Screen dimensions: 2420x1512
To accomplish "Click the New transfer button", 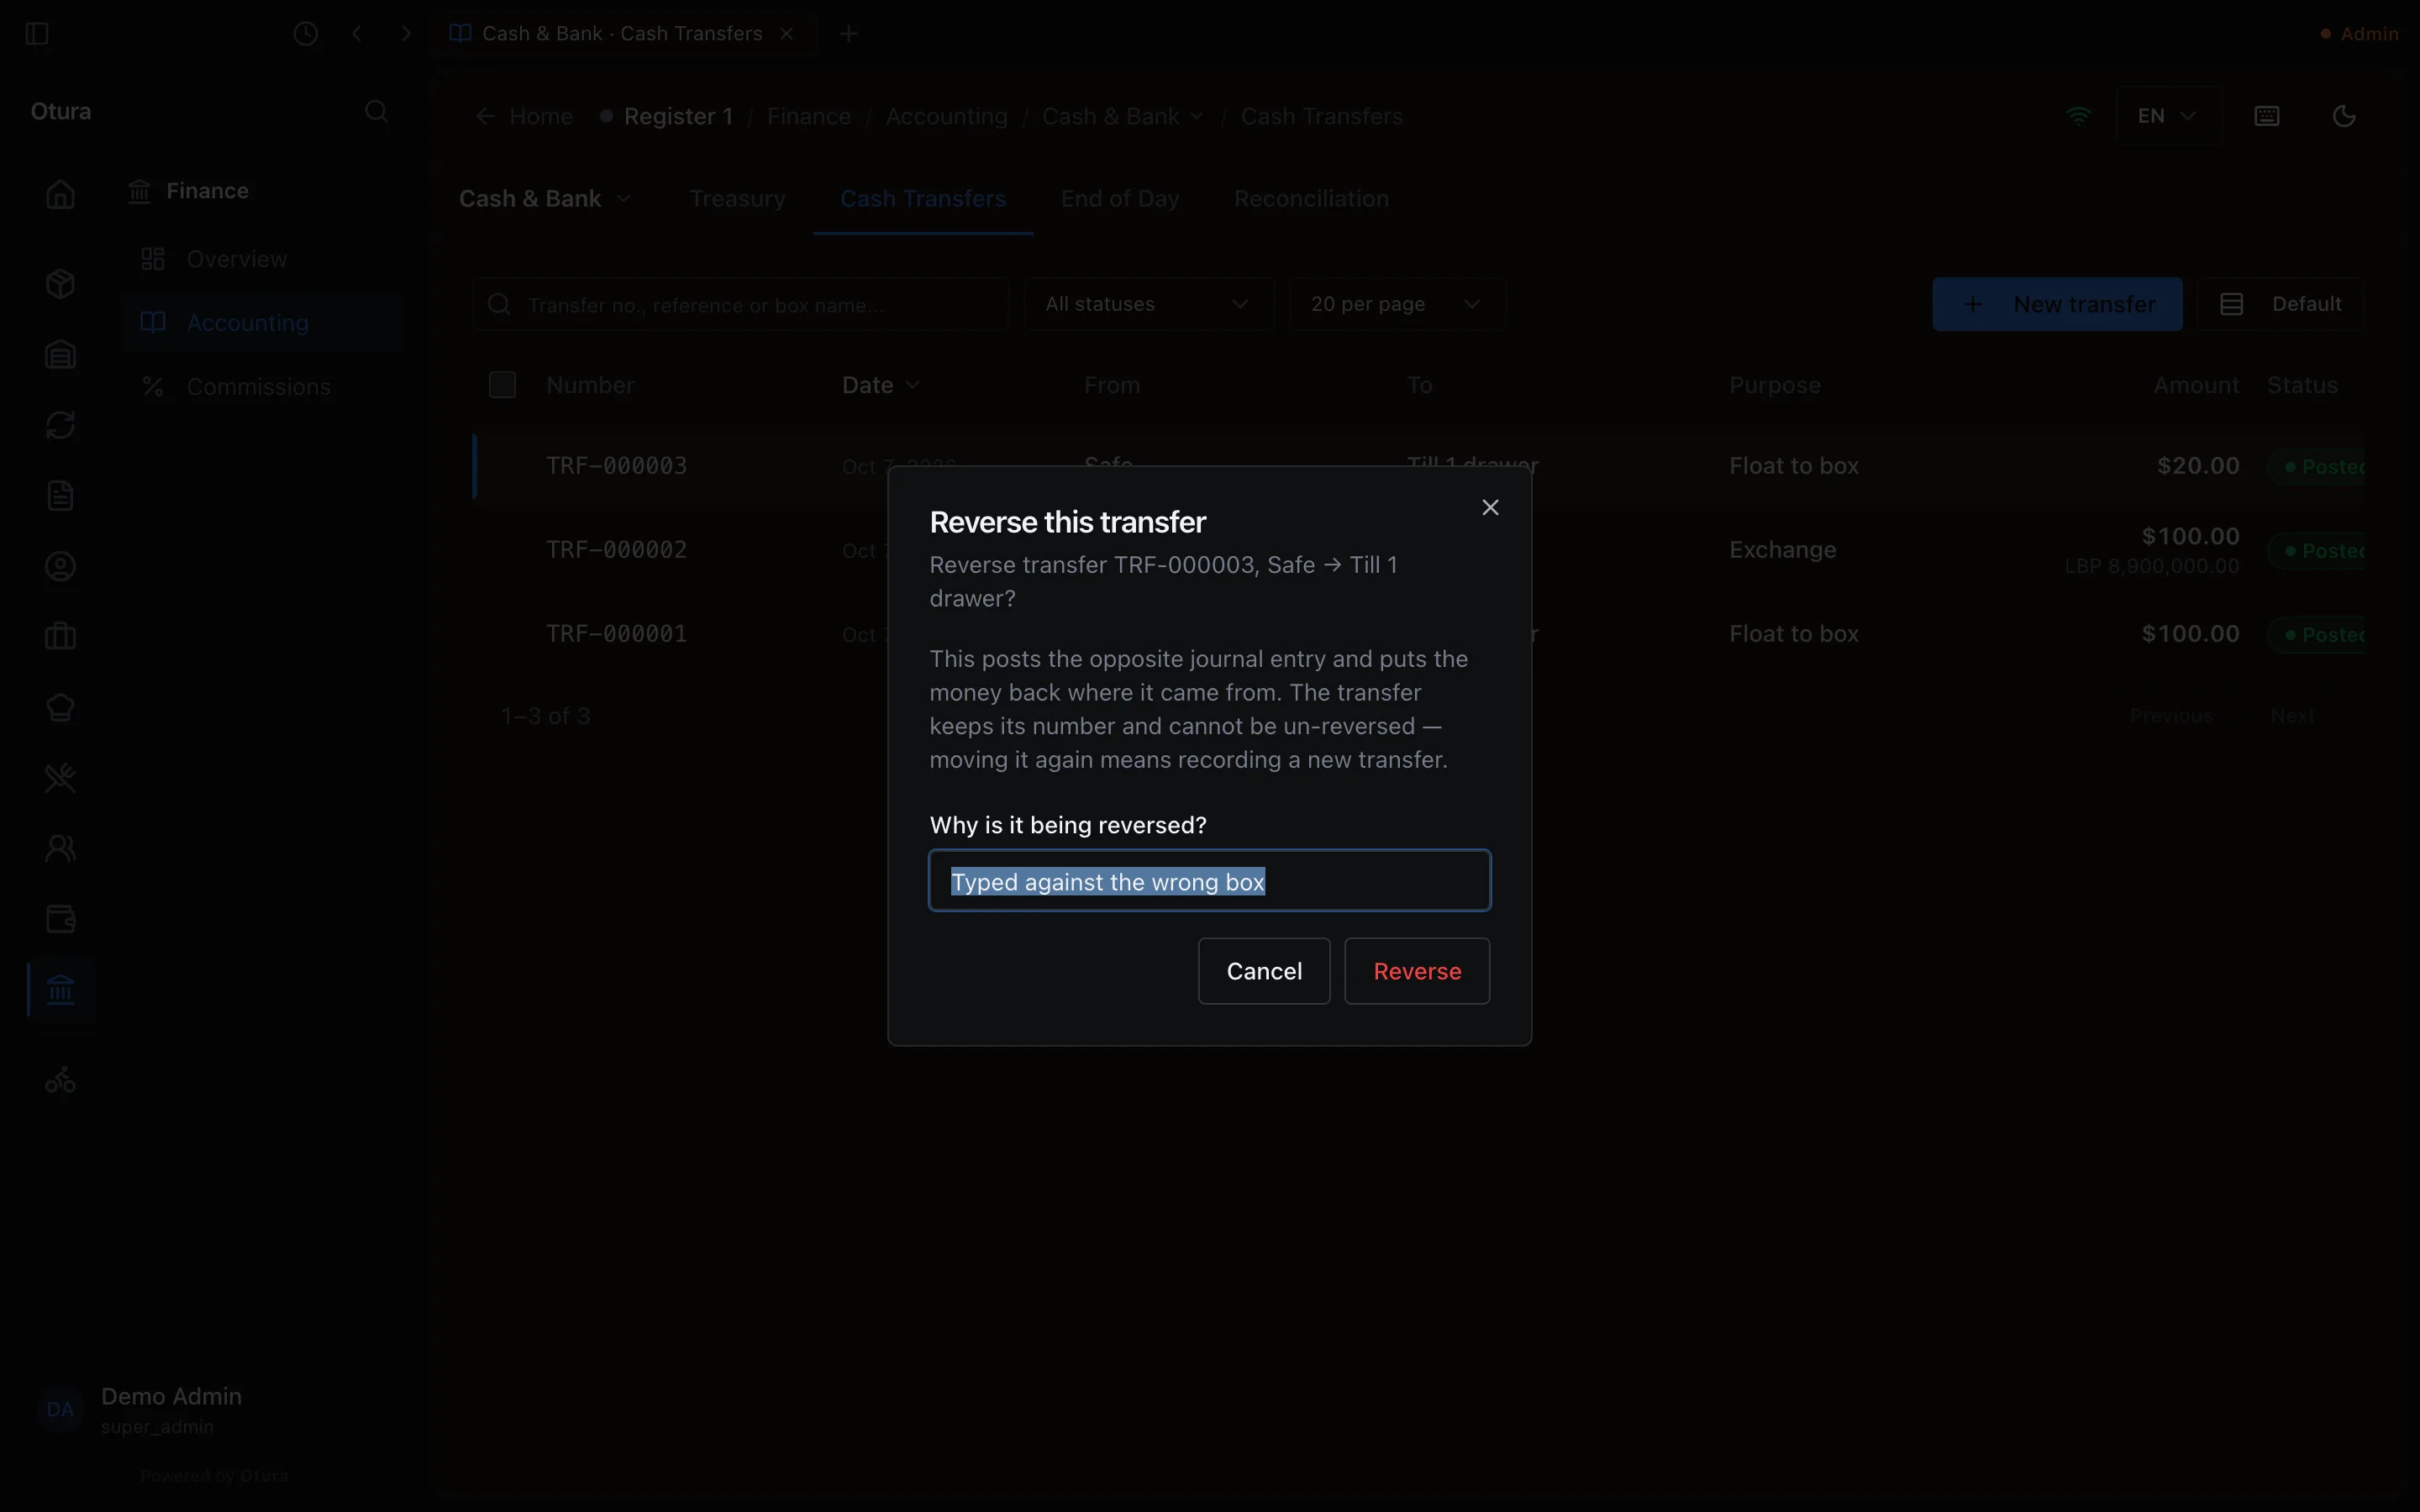I will tap(2057, 304).
